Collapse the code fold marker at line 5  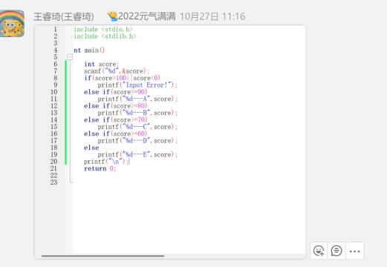pyautogui.click(x=70, y=57)
